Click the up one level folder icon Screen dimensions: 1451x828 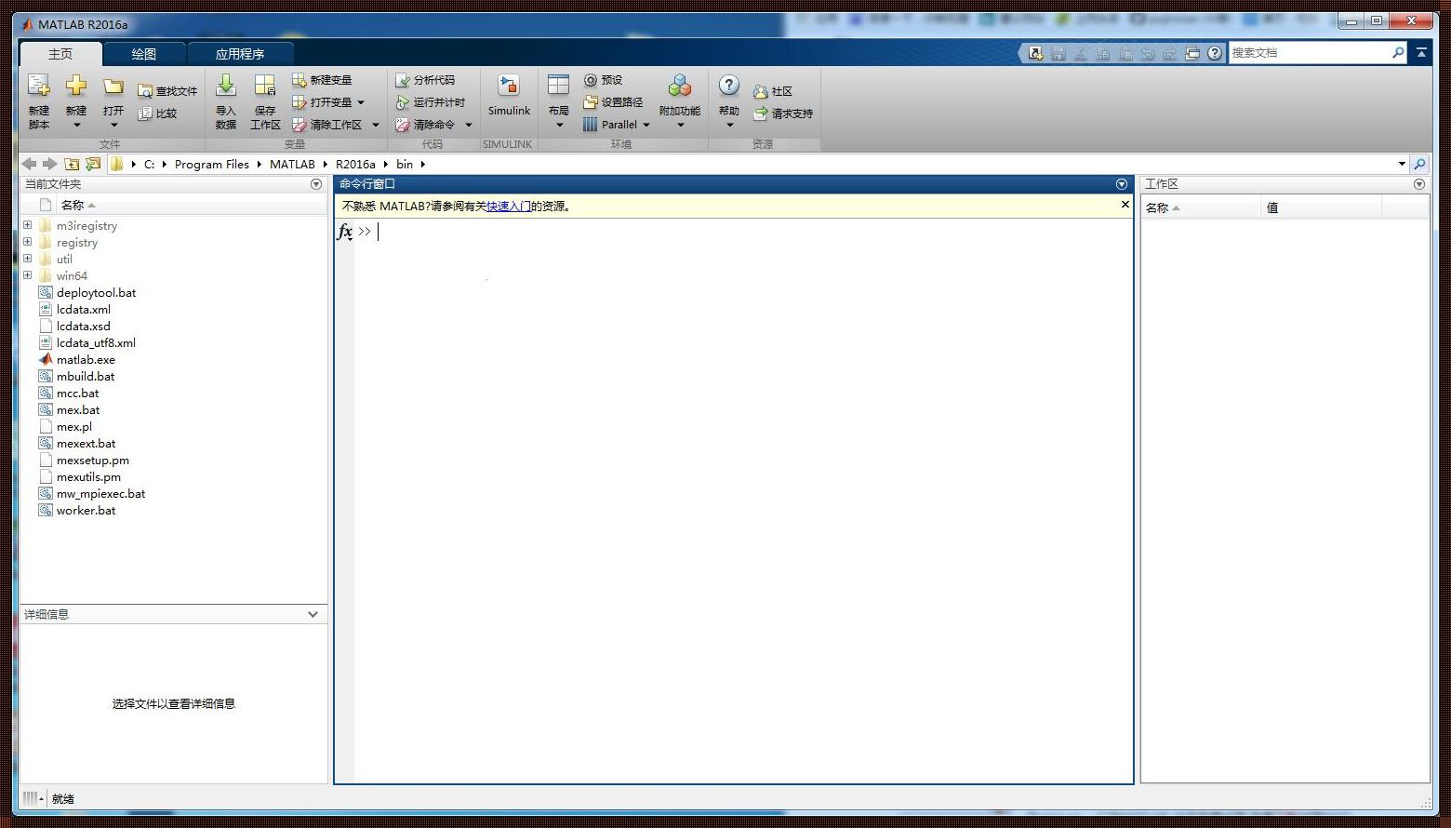pyautogui.click(x=72, y=164)
